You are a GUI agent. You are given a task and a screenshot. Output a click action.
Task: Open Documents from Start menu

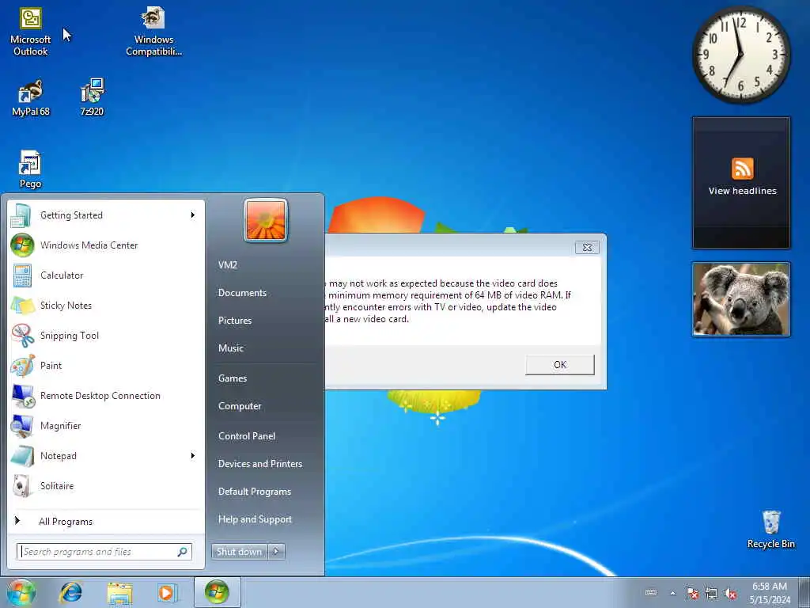242,293
